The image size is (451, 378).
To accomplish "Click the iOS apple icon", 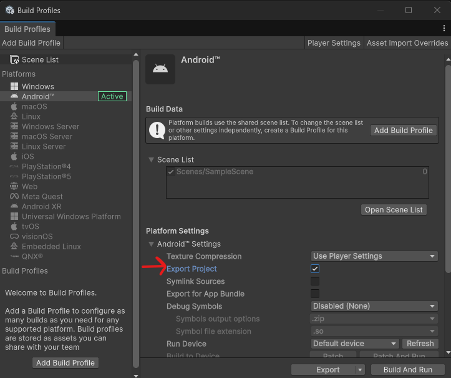I will [14, 156].
